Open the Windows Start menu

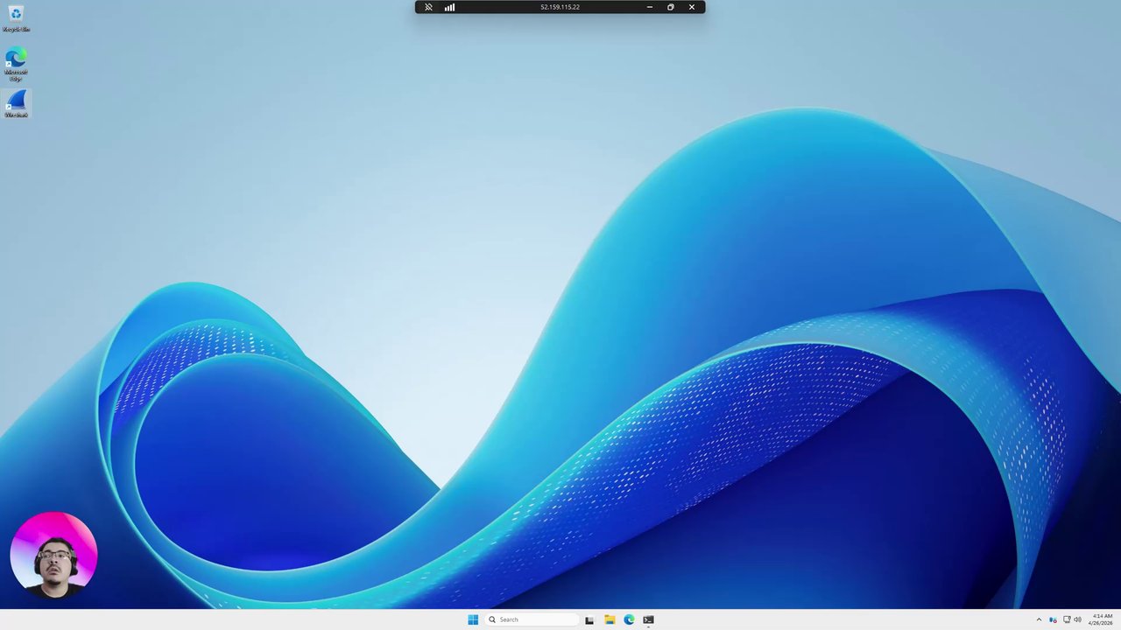[473, 619]
